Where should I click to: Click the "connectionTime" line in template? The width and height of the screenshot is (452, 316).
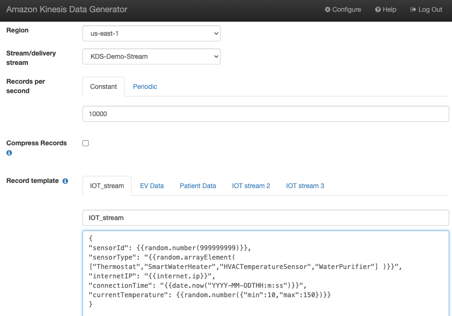point(198,285)
